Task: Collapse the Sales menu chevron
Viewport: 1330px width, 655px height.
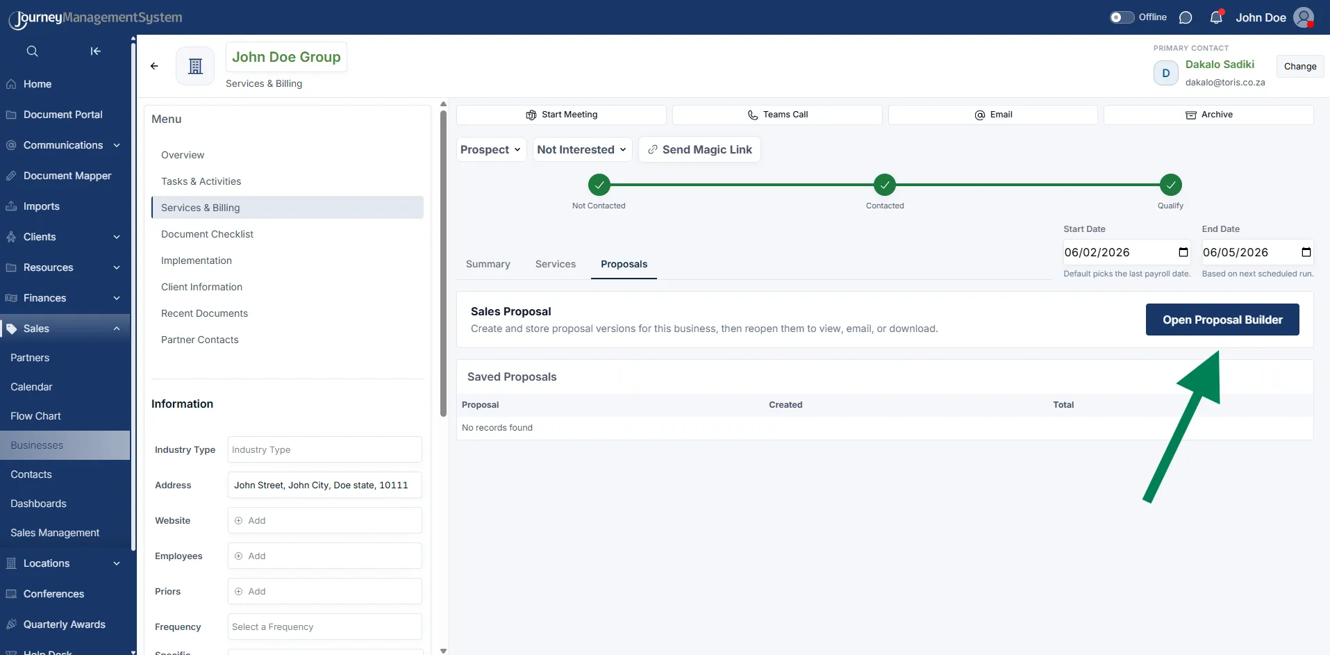Action: [x=117, y=329]
